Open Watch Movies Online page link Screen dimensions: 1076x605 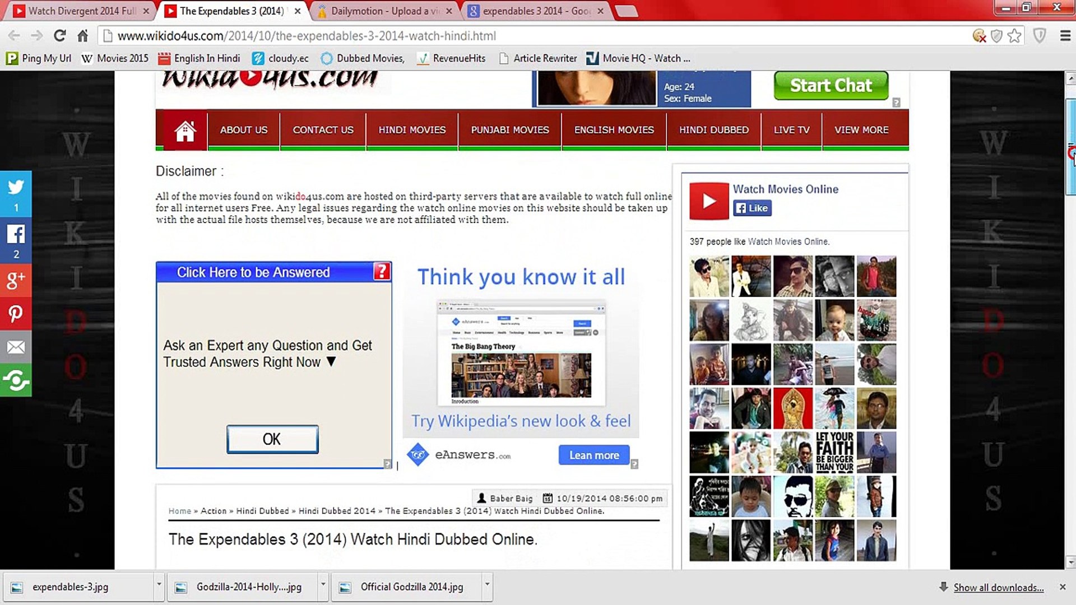pos(786,189)
